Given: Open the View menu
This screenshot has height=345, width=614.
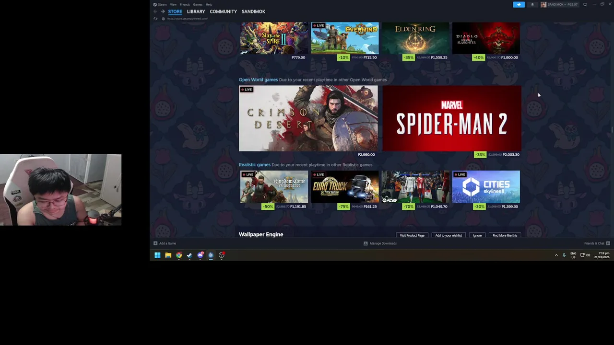Looking at the screenshot, I should pos(173,4).
